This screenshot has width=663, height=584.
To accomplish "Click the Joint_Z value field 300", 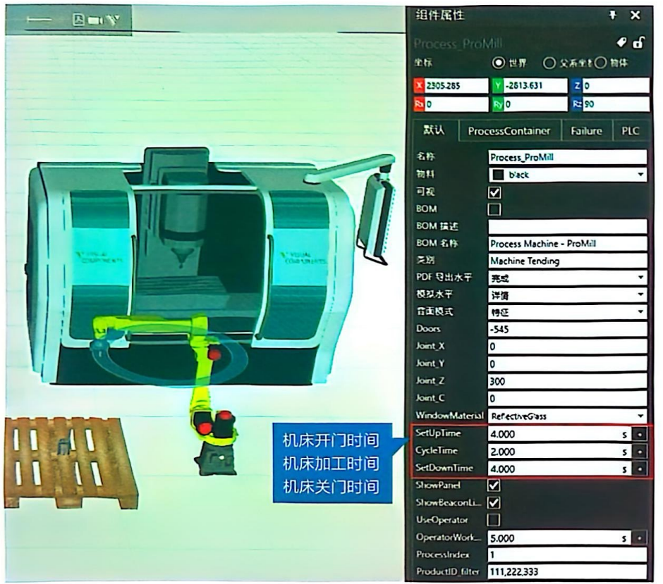I will pos(567,381).
